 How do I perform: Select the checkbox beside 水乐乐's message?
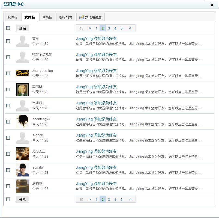coord(8,105)
